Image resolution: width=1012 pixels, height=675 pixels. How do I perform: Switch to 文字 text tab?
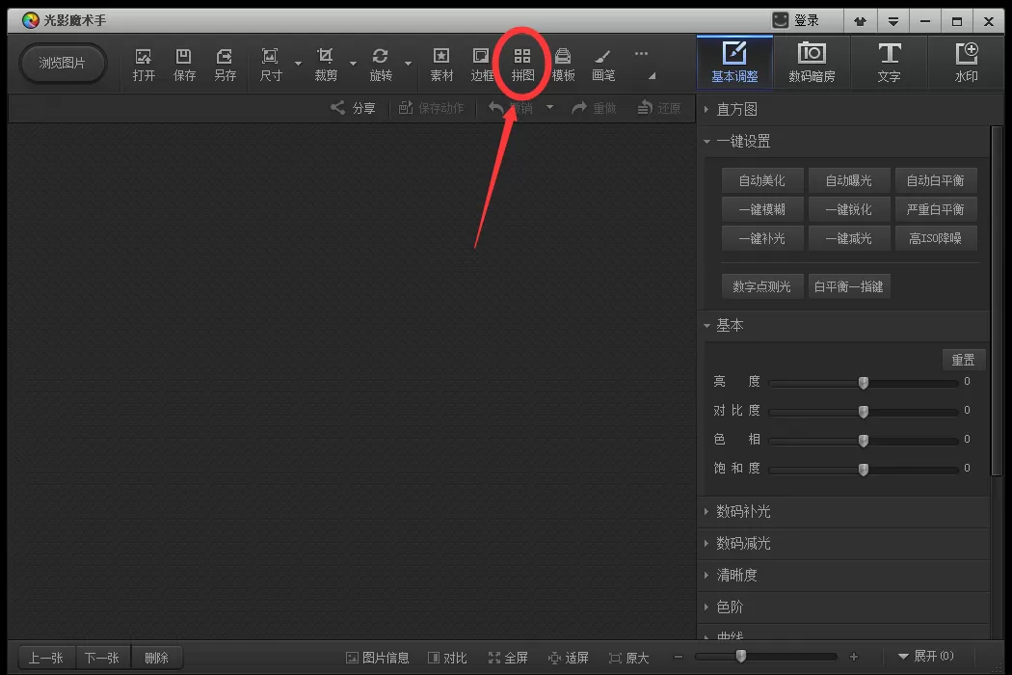[x=889, y=62]
